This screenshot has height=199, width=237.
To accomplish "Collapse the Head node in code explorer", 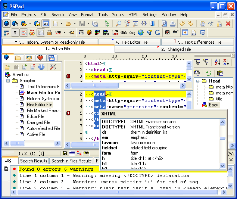I will pyautogui.click(x=197, y=81).
